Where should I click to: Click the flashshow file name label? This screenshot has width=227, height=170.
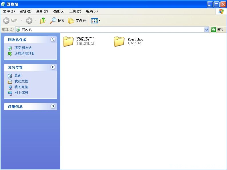coord(135,39)
